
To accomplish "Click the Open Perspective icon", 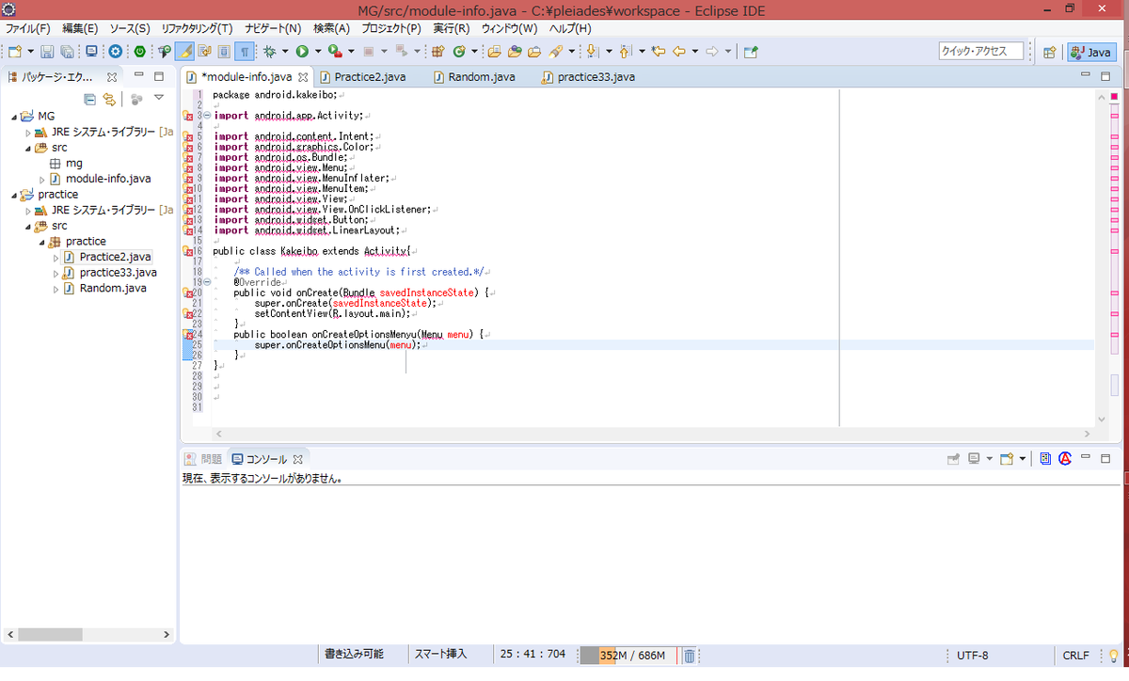I will click(x=1050, y=53).
